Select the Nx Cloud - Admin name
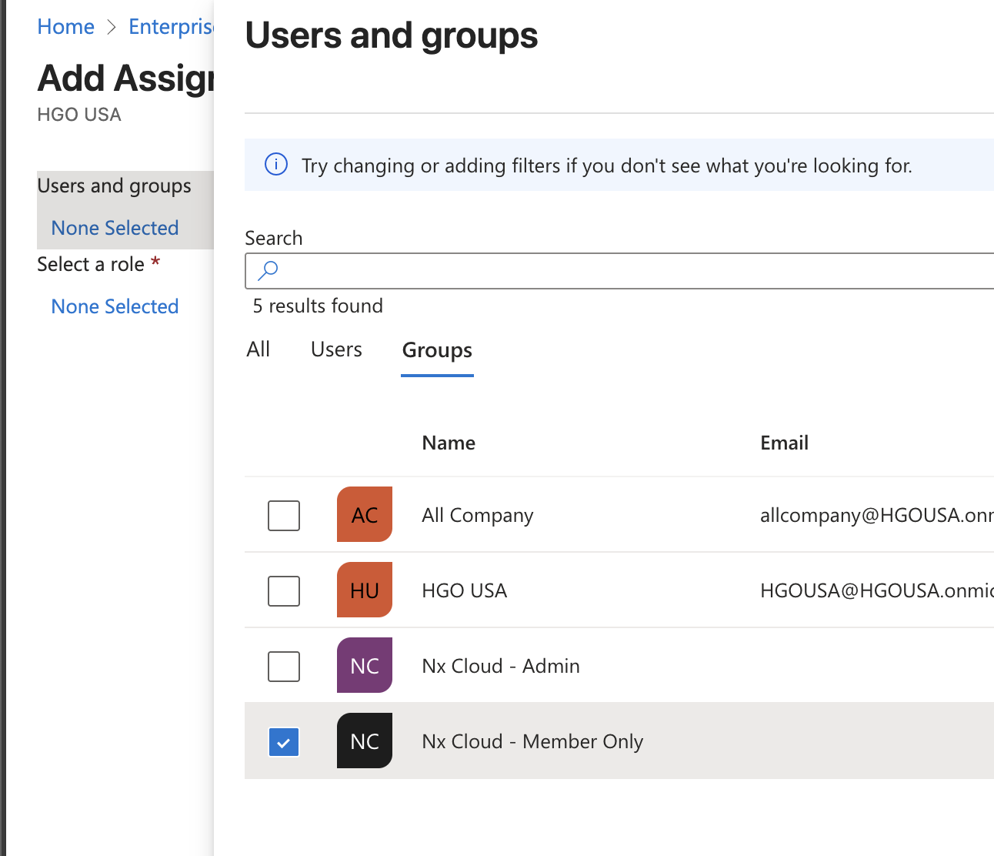The height and width of the screenshot is (856, 994). coord(501,666)
